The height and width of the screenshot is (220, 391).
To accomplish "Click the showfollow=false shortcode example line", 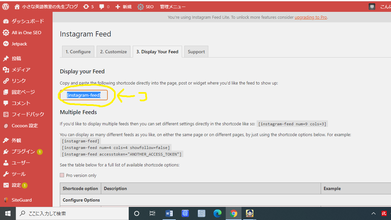I will 116,148.
